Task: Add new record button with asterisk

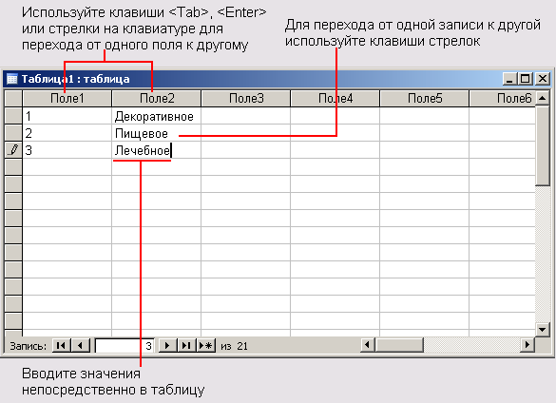Action: click(205, 345)
